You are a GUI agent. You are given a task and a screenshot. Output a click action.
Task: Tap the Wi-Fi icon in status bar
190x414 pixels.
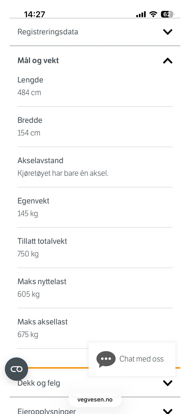tap(153, 14)
